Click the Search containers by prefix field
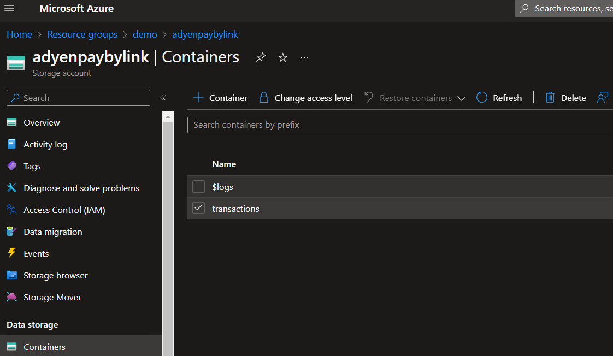 coord(399,125)
